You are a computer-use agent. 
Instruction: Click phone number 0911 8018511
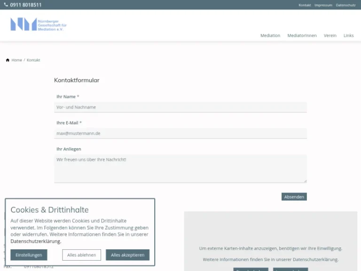(x=26, y=5)
